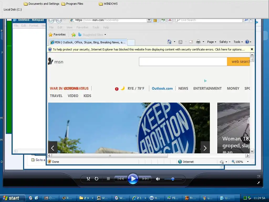Image resolution: width=269 pixels, height=202 pixels.
Task: Click the orange web search button
Action: click(238, 62)
